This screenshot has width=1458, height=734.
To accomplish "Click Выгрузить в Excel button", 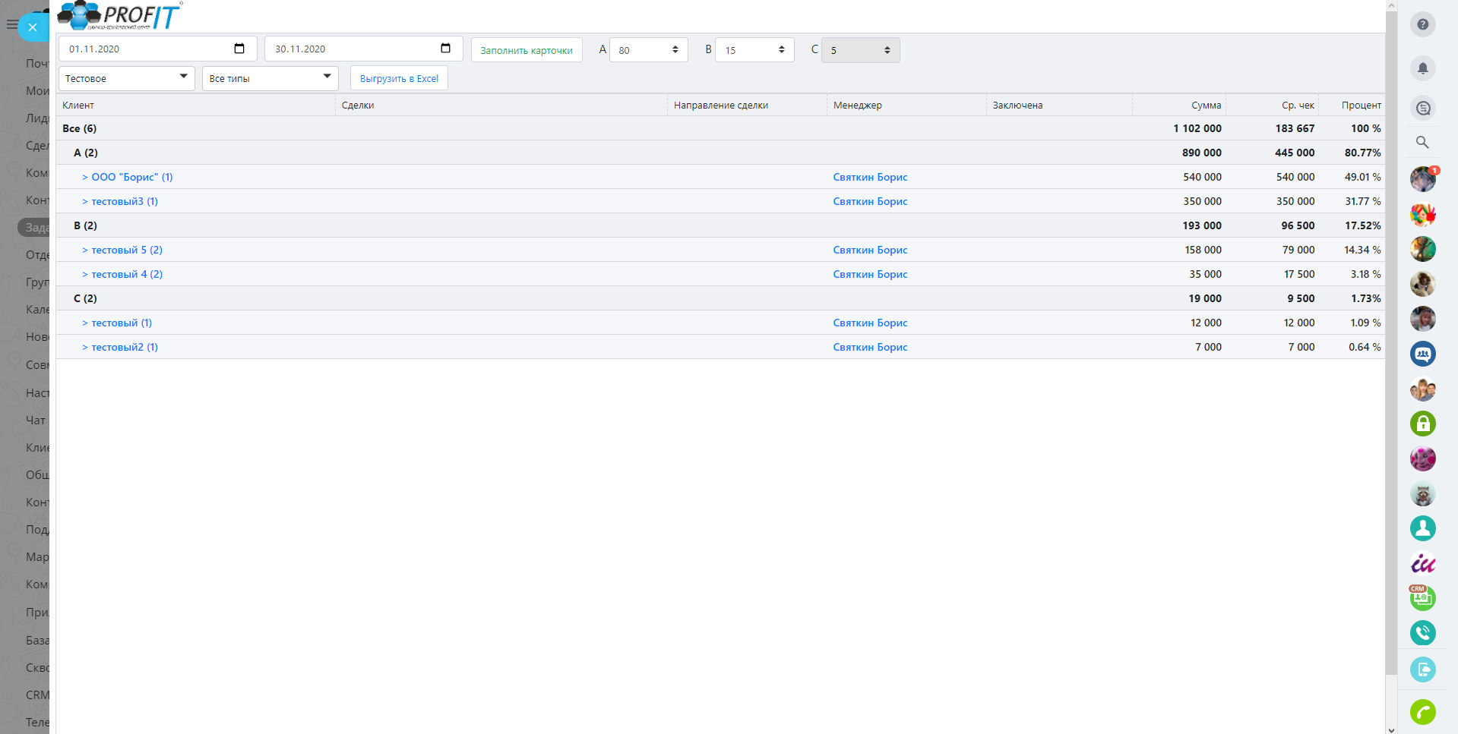I will coord(399,78).
